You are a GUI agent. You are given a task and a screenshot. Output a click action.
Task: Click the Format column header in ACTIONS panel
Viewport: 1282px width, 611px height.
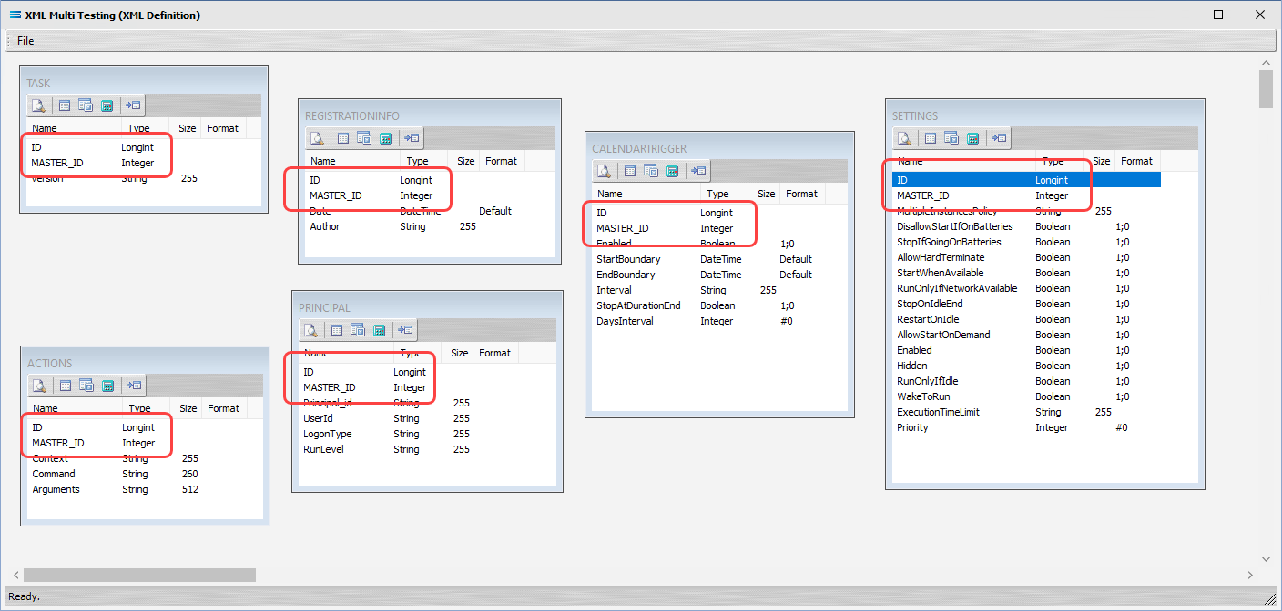(223, 408)
